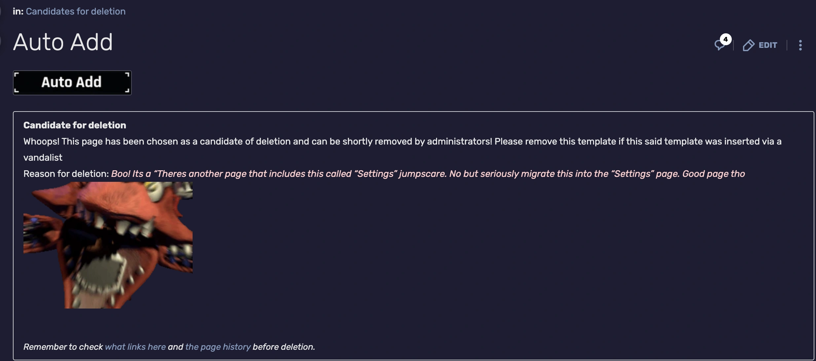Click the bold 'Candidate for deletion' heading
The height and width of the screenshot is (361, 816).
(75, 125)
